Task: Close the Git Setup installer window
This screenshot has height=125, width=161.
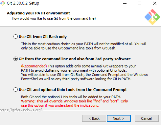Action: [x=155, y=3]
